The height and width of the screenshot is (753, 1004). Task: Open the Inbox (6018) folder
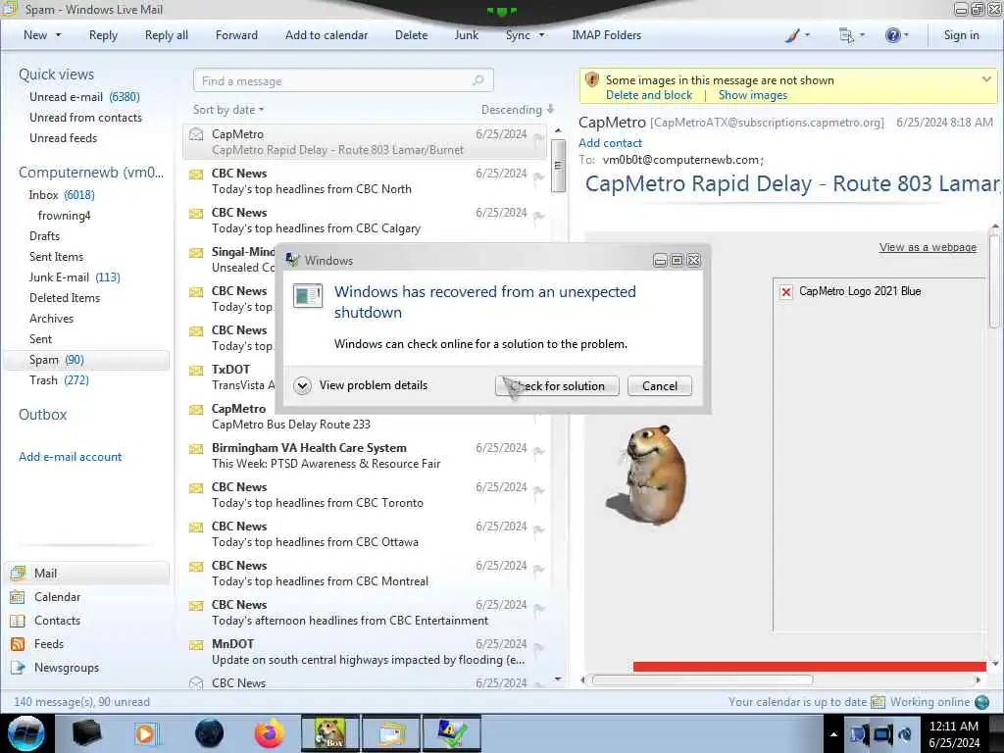click(x=62, y=195)
